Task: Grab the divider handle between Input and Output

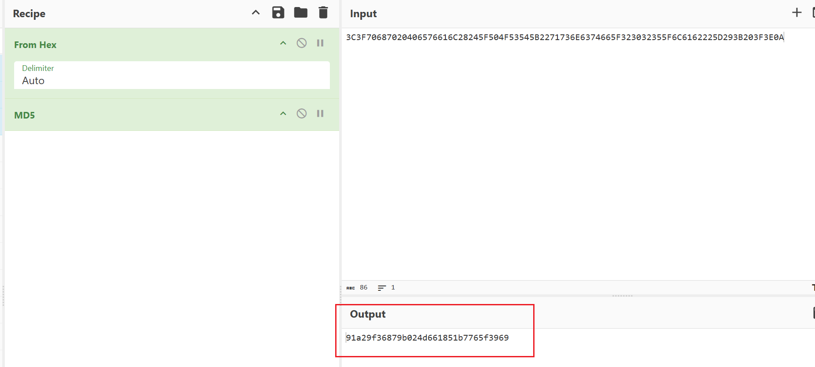Action: point(622,296)
